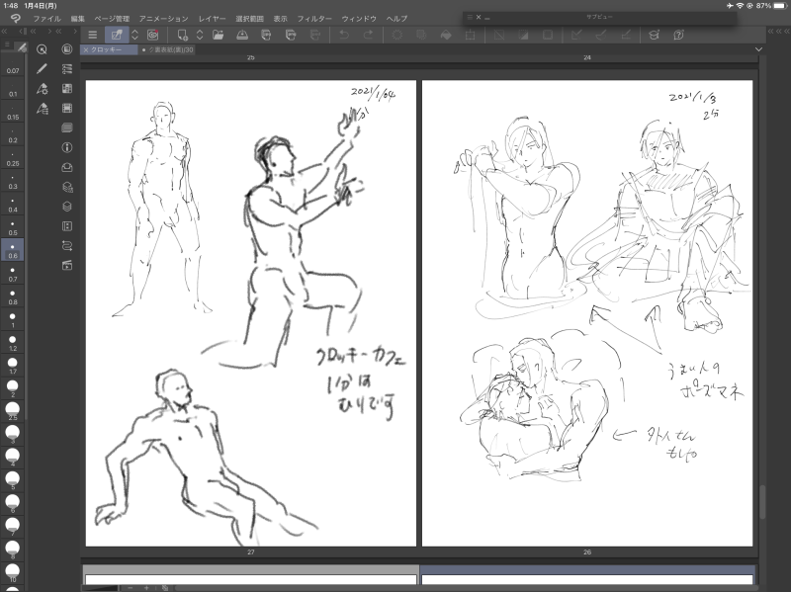The image size is (791, 592).
Task: Collapse left palette dock double-arrow
Action: pyautogui.click(x=5, y=32)
